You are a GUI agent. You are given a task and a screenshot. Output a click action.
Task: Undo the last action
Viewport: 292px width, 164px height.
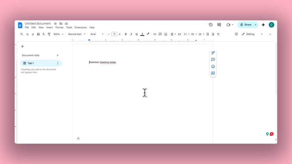tap(27, 34)
